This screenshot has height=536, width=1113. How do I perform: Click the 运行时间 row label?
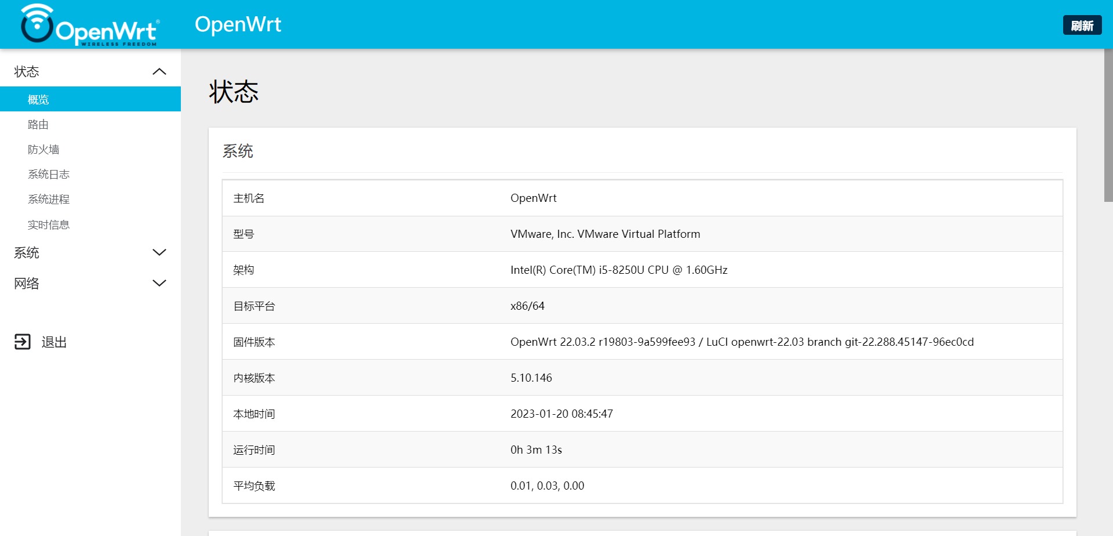254,450
